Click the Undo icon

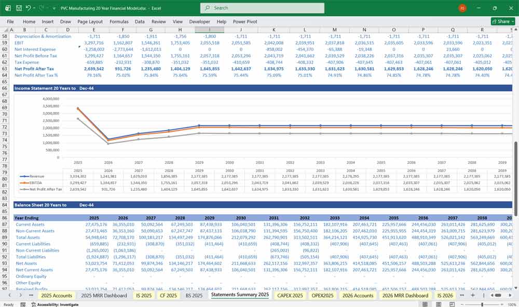(x=29, y=8)
